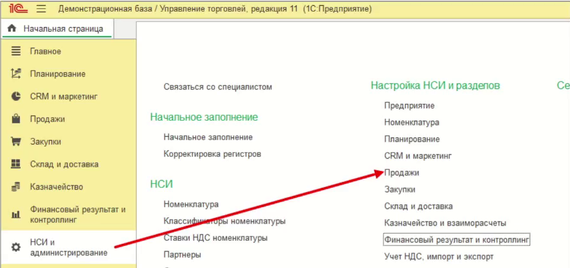Open НСИ и администрирование section
Image resolution: width=570 pixels, height=268 pixels.
point(68,247)
